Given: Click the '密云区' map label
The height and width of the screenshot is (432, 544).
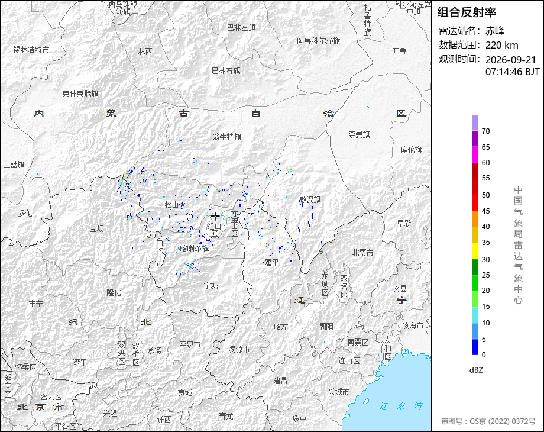Looking at the screenshot, I should pos(51,396).
